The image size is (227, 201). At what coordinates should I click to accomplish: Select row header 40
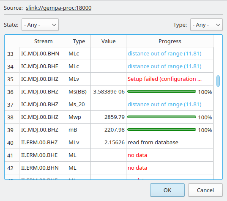[x=12, y=143]
